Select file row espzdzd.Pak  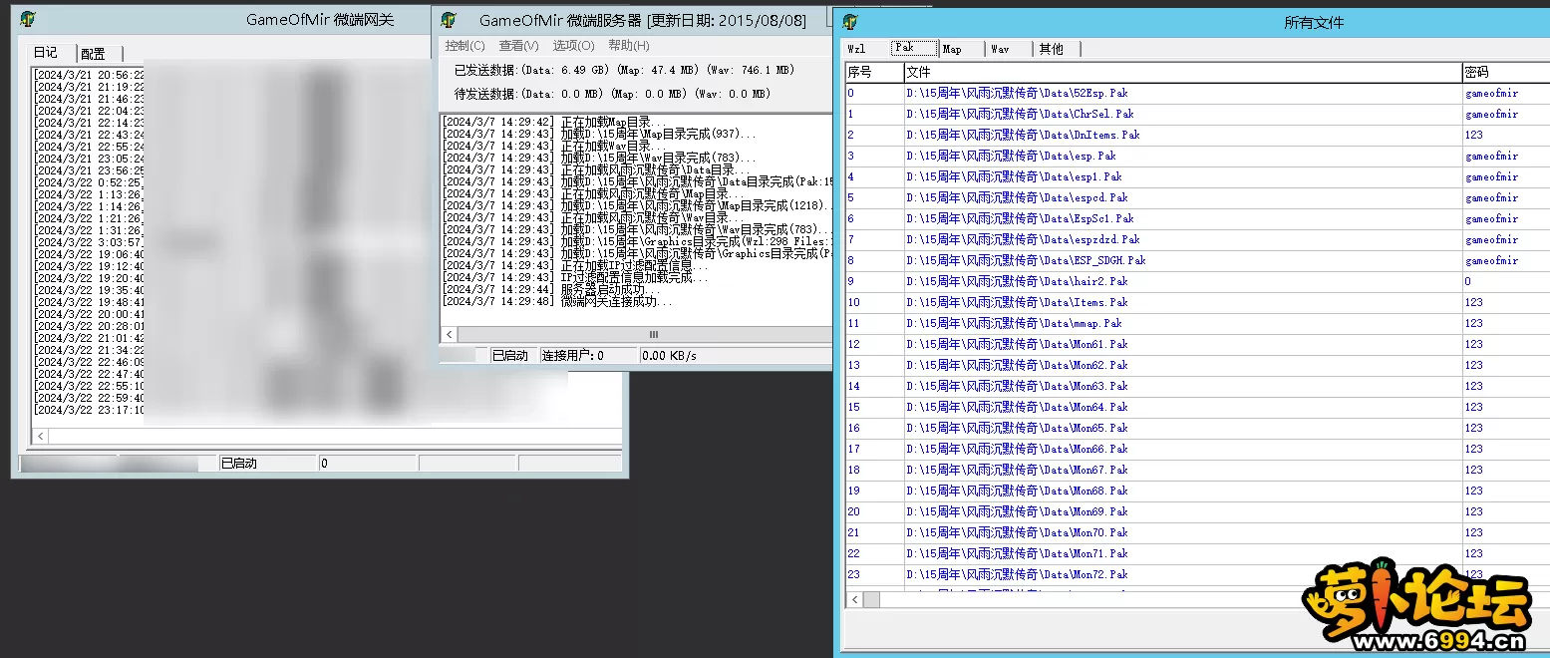(x=1196, y=239)
